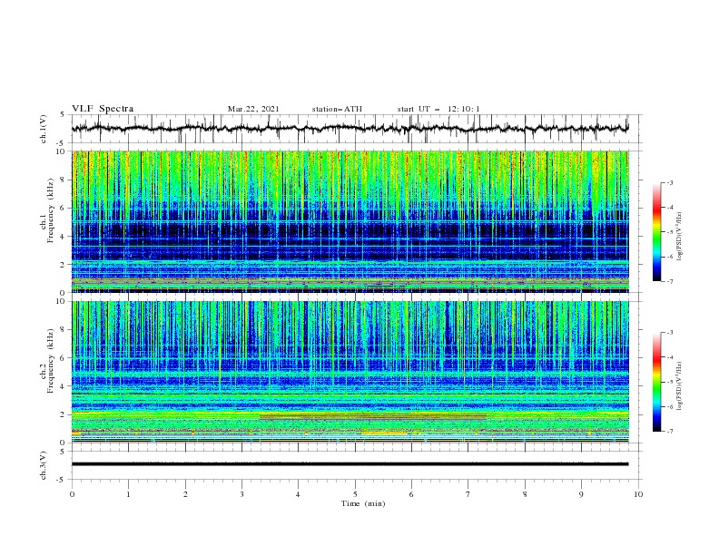
Task: Click the ch.3 voltage waveform trace
Action: (x=350, y=464)
